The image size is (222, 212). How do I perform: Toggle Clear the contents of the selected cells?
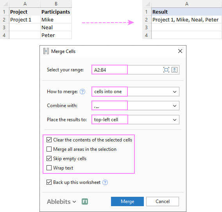(x=49, y=140)
